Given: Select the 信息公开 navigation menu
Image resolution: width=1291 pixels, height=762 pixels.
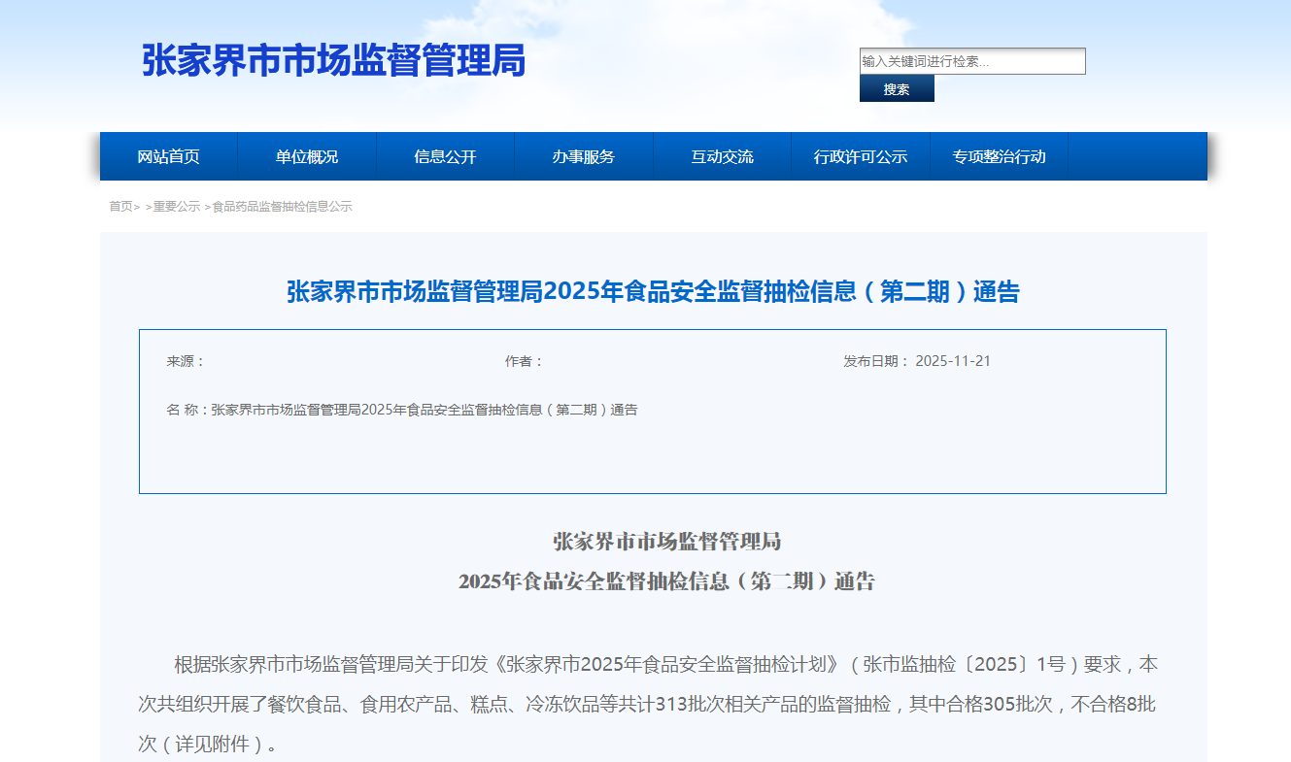Looking at the screenshot, I should click(445, 156).
